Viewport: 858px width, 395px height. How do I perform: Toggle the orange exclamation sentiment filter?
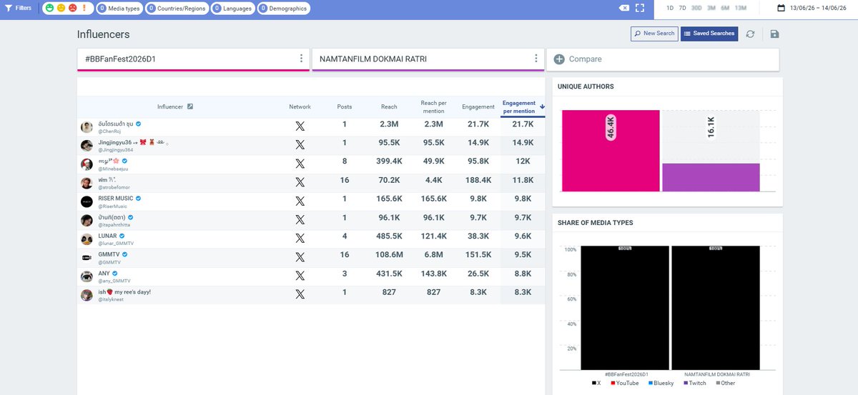pos(84,9)
